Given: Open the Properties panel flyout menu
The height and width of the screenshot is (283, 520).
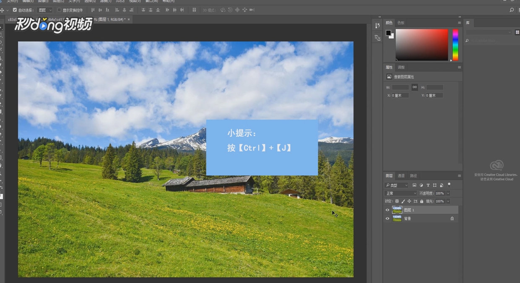Looking at the screenshot, I should tap(459, 67).
